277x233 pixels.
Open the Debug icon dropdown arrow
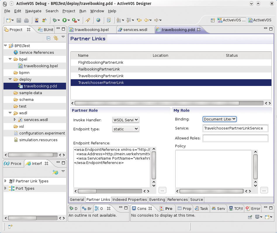tap(59, 20)
